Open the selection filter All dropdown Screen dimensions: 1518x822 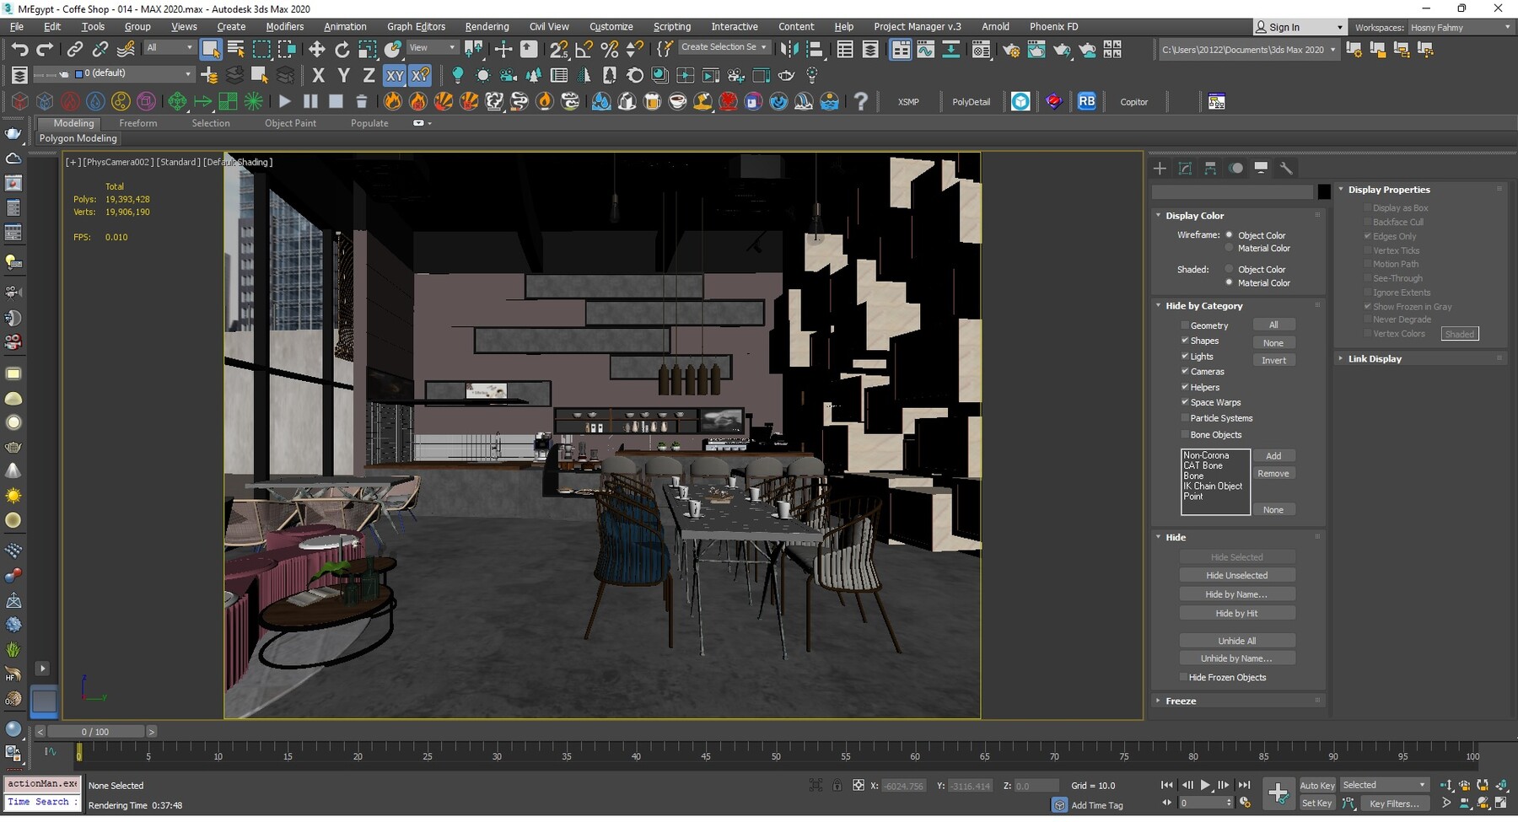point(187,47)
